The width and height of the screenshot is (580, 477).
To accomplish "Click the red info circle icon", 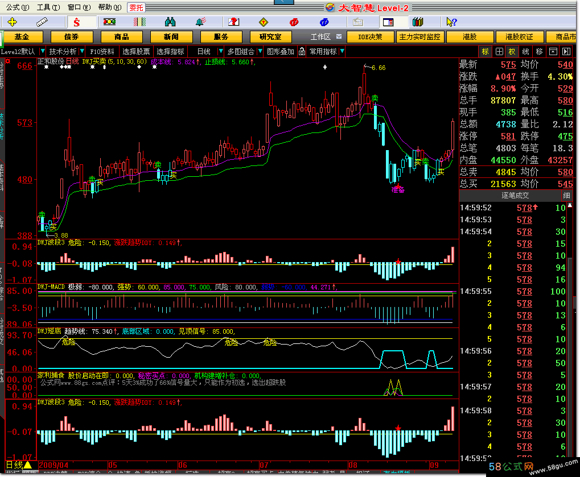I will (294, 22).
